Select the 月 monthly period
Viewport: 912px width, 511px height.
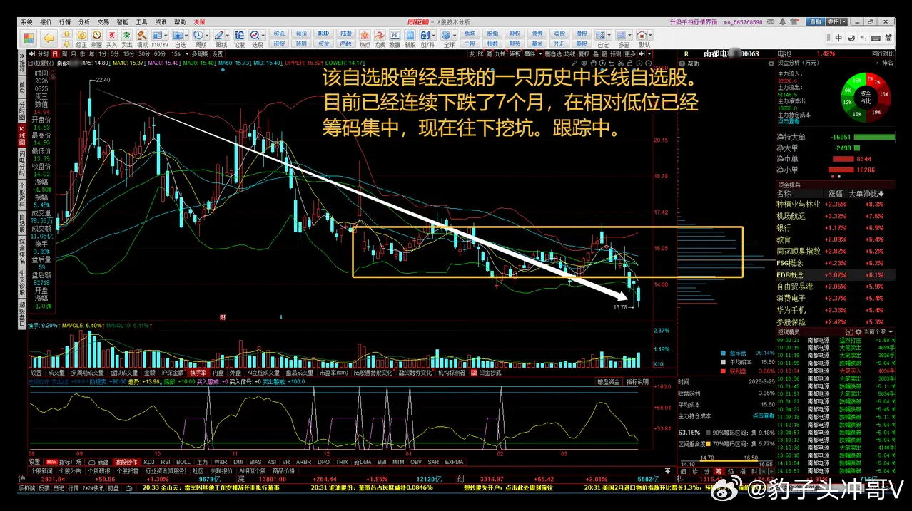[74, 53]
